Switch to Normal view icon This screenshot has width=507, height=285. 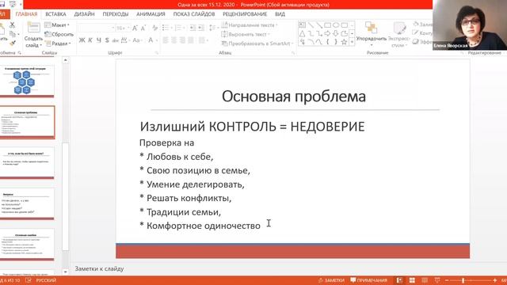[x=399, y=280]
